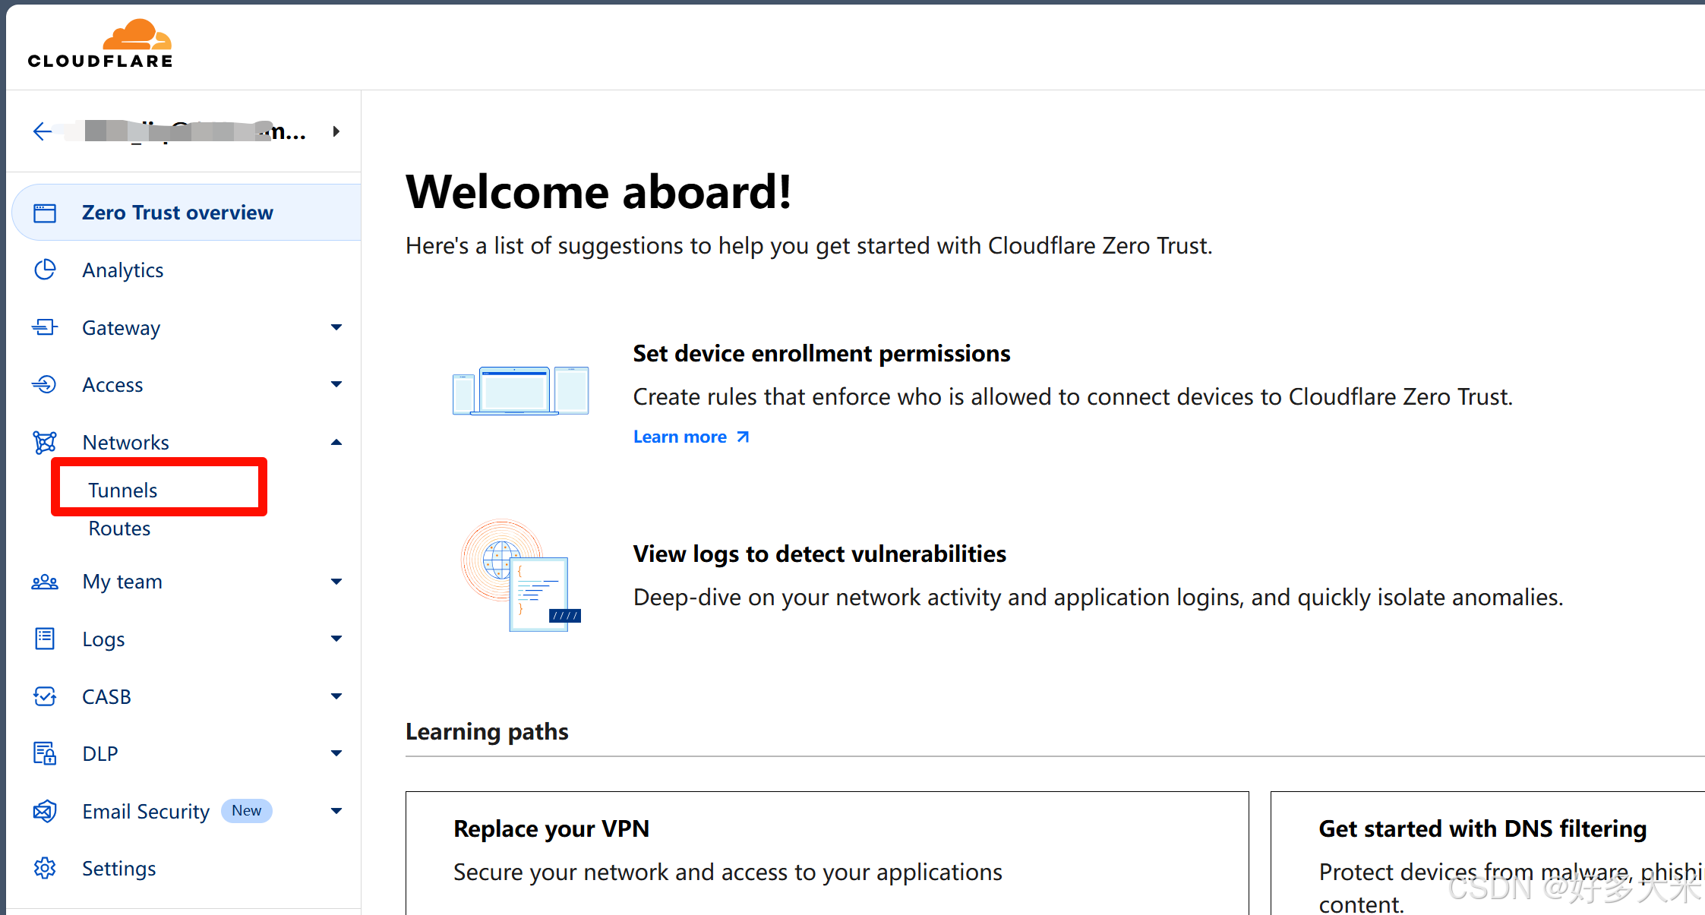Expand the Logs dropdown arrow
The image size is (1705, 915).
tap(336, 639)
